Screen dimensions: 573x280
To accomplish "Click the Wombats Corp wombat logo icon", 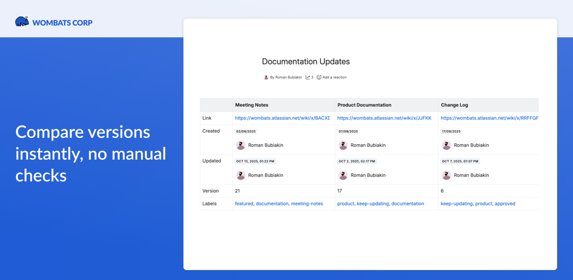I will (x=22, y=21).
